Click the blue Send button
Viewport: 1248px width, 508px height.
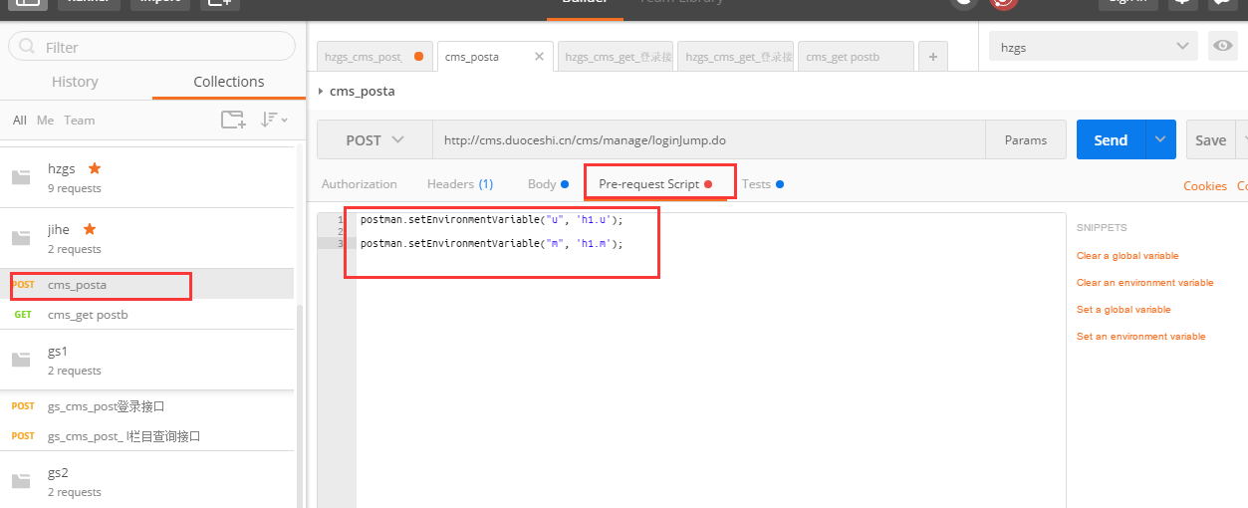(x=1111, y=139)
